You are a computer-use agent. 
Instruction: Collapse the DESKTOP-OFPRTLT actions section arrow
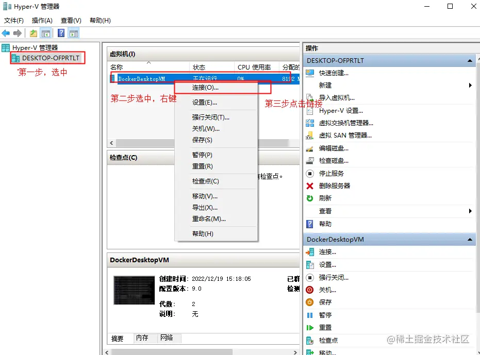[x=470, y=61]
